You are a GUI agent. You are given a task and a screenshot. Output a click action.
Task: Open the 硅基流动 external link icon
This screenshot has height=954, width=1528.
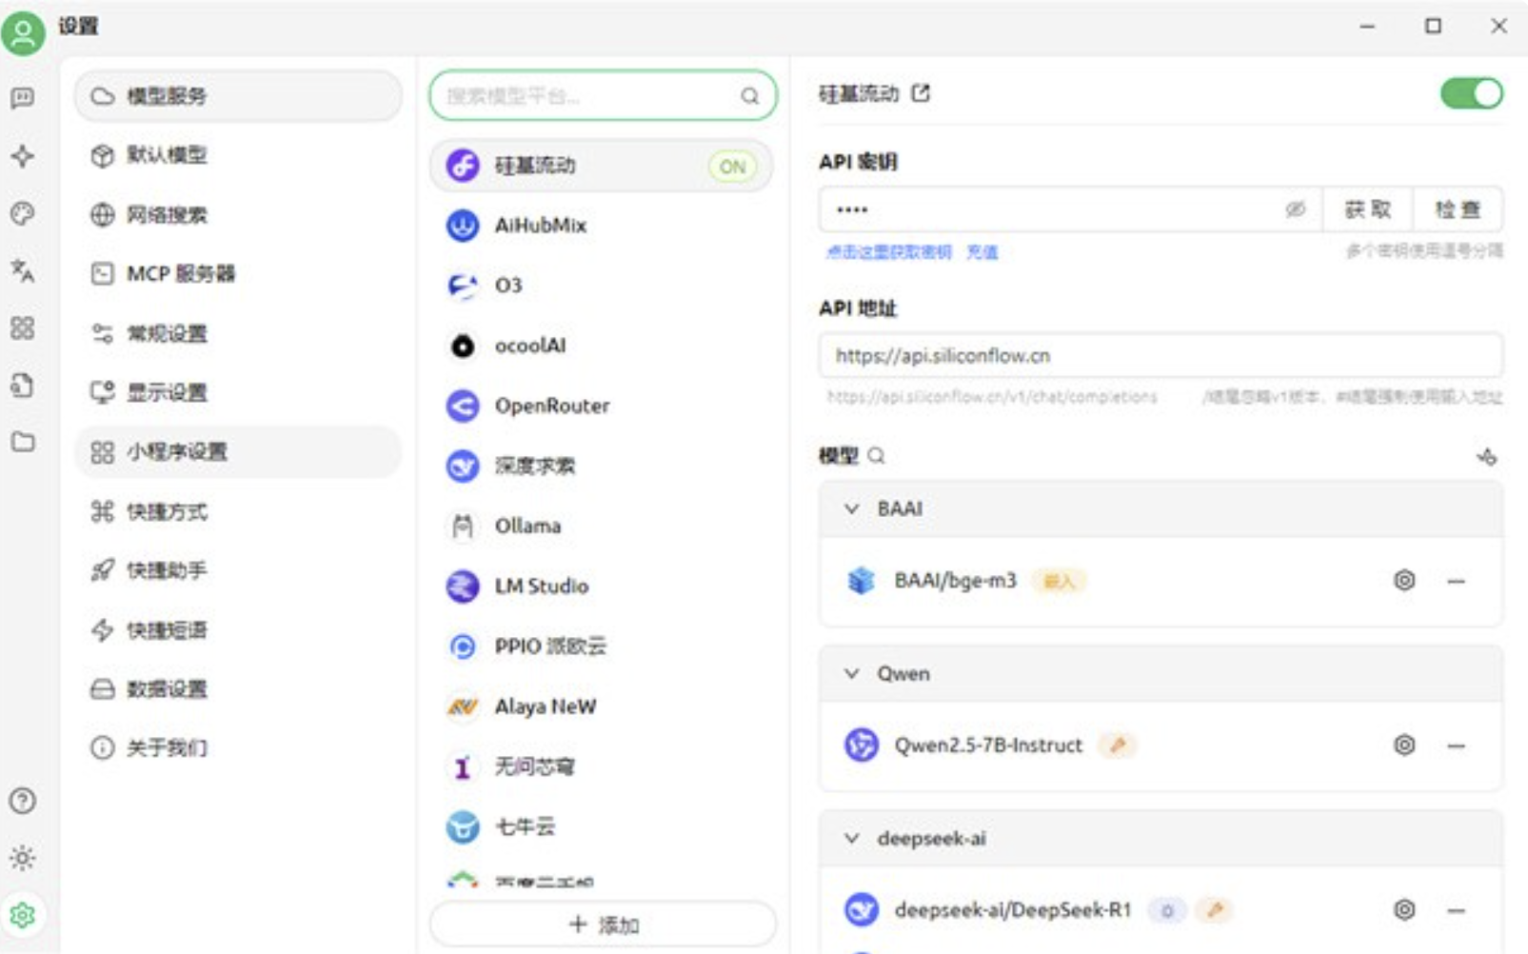pos(921,93)
